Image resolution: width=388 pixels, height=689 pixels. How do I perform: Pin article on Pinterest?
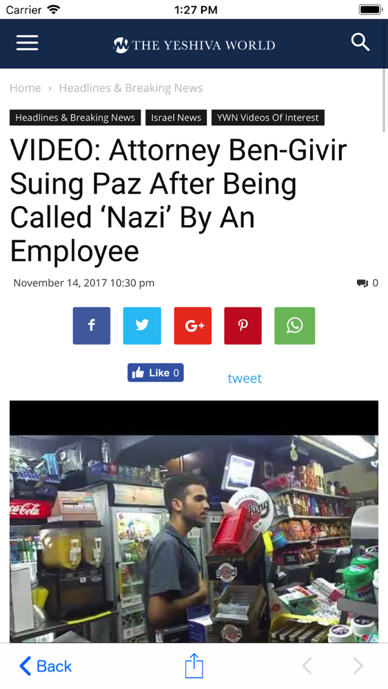(243, 326)
